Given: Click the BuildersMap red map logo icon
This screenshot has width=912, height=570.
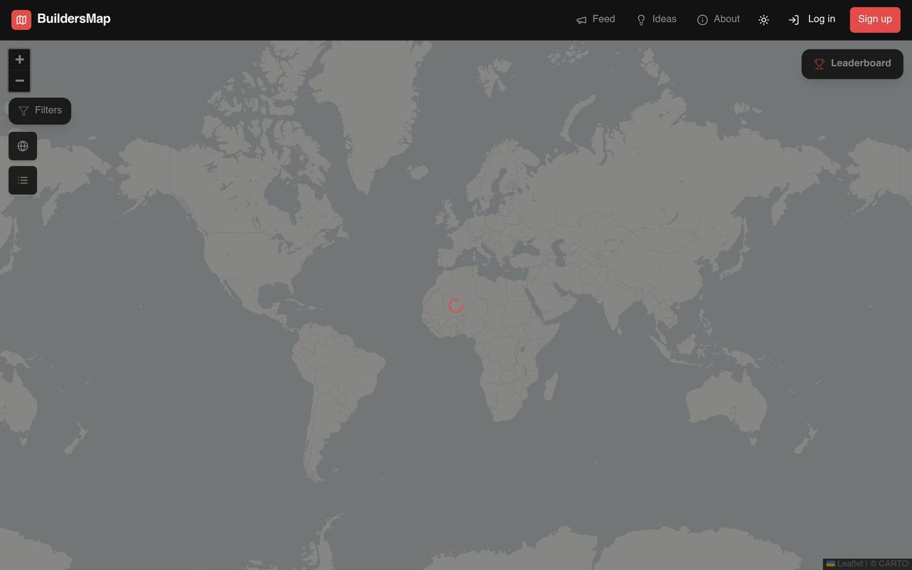Looking at the screenshot, I should [x=21, y=20].
